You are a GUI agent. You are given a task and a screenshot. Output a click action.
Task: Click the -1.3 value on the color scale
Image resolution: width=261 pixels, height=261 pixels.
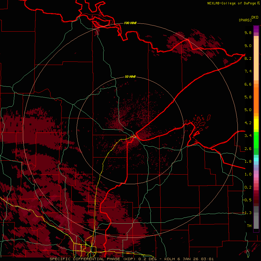(x=247, y=213)
